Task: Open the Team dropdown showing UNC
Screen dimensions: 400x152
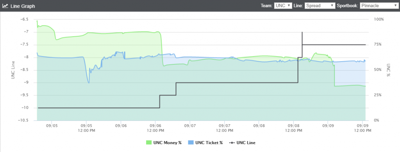Action: (x=283, y=5)
